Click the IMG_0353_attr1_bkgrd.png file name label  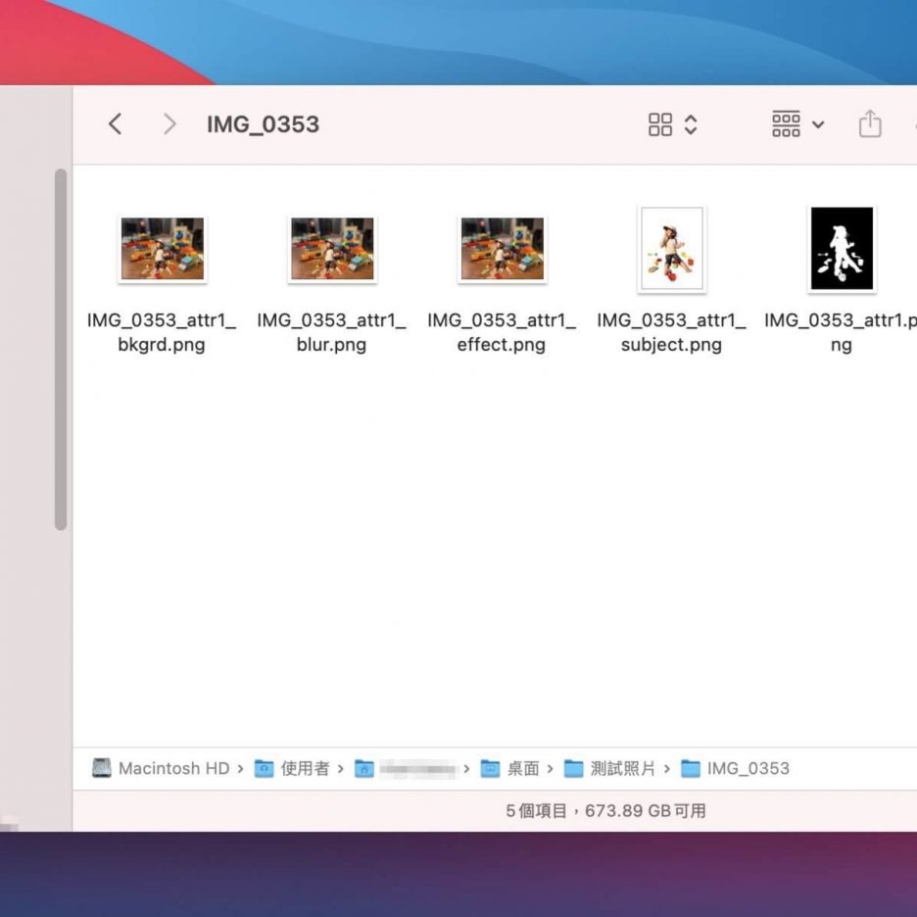[162, 332]
